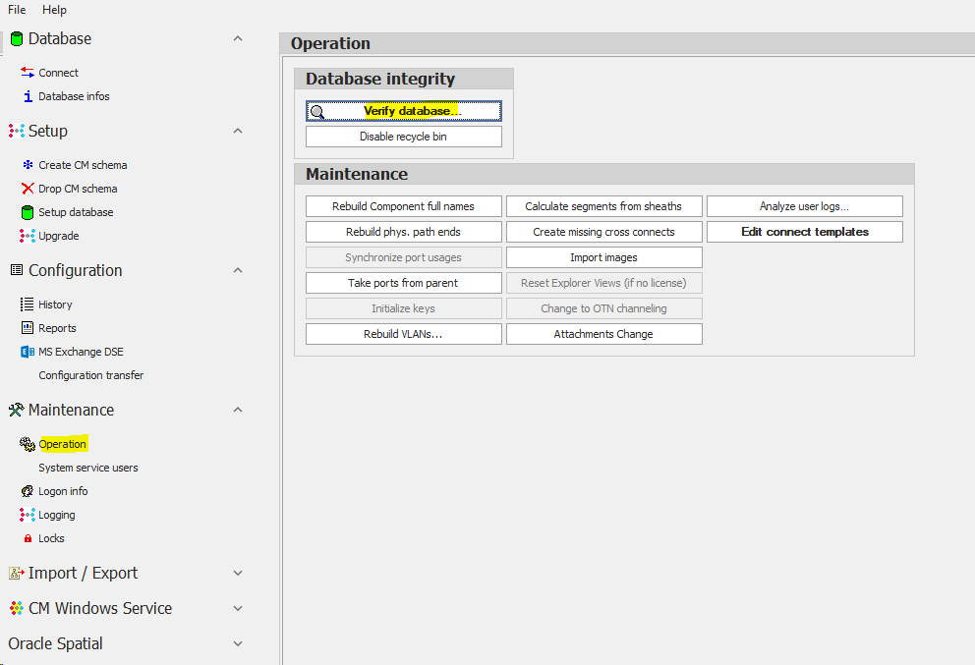975x665 pixels.
Task: Click the CM Windows Service colorful icon
Action: [x=17, y=608]
